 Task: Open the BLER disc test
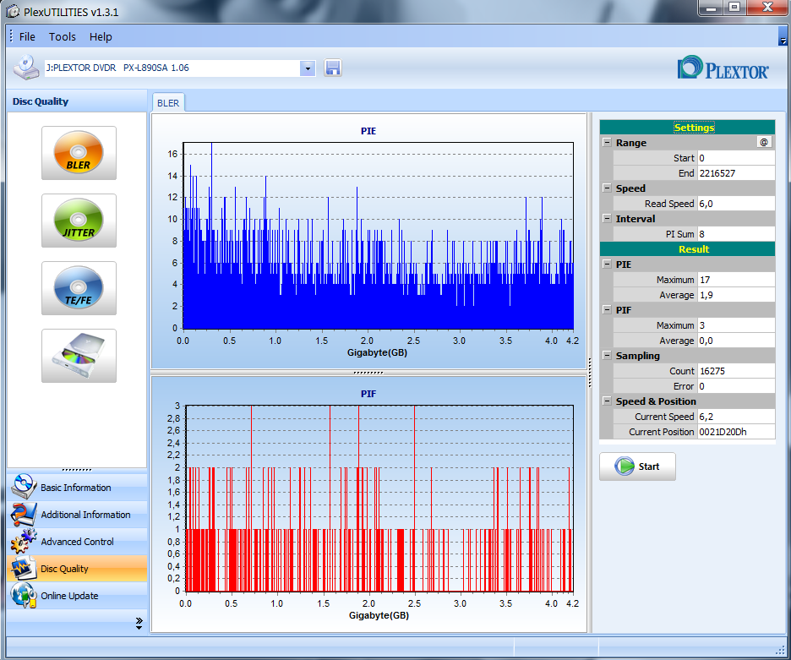point(79,153)
